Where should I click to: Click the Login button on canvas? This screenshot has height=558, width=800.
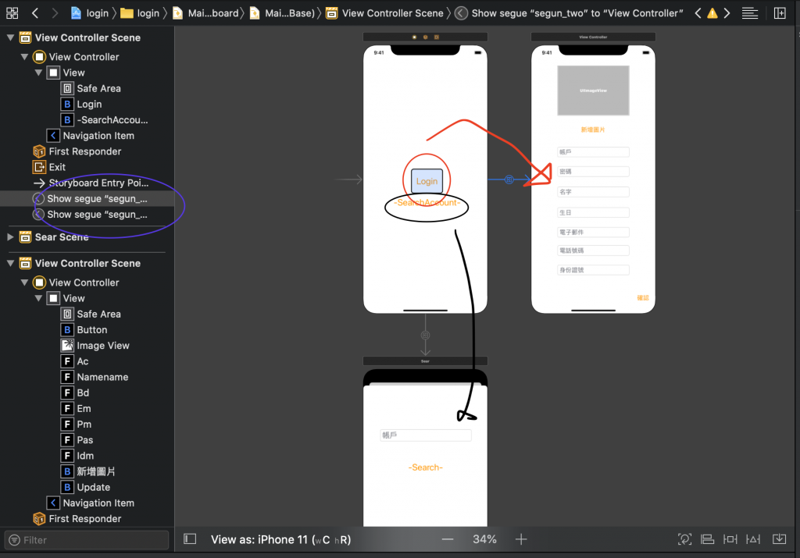click(427, 181)
